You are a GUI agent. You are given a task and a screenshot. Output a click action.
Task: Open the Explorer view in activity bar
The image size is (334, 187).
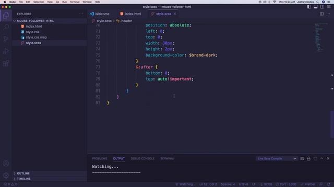6,15
